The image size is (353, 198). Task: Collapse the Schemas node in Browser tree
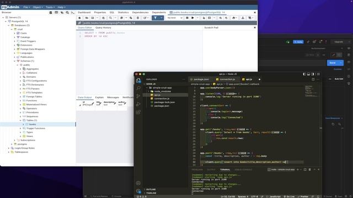tap(15, 61)
